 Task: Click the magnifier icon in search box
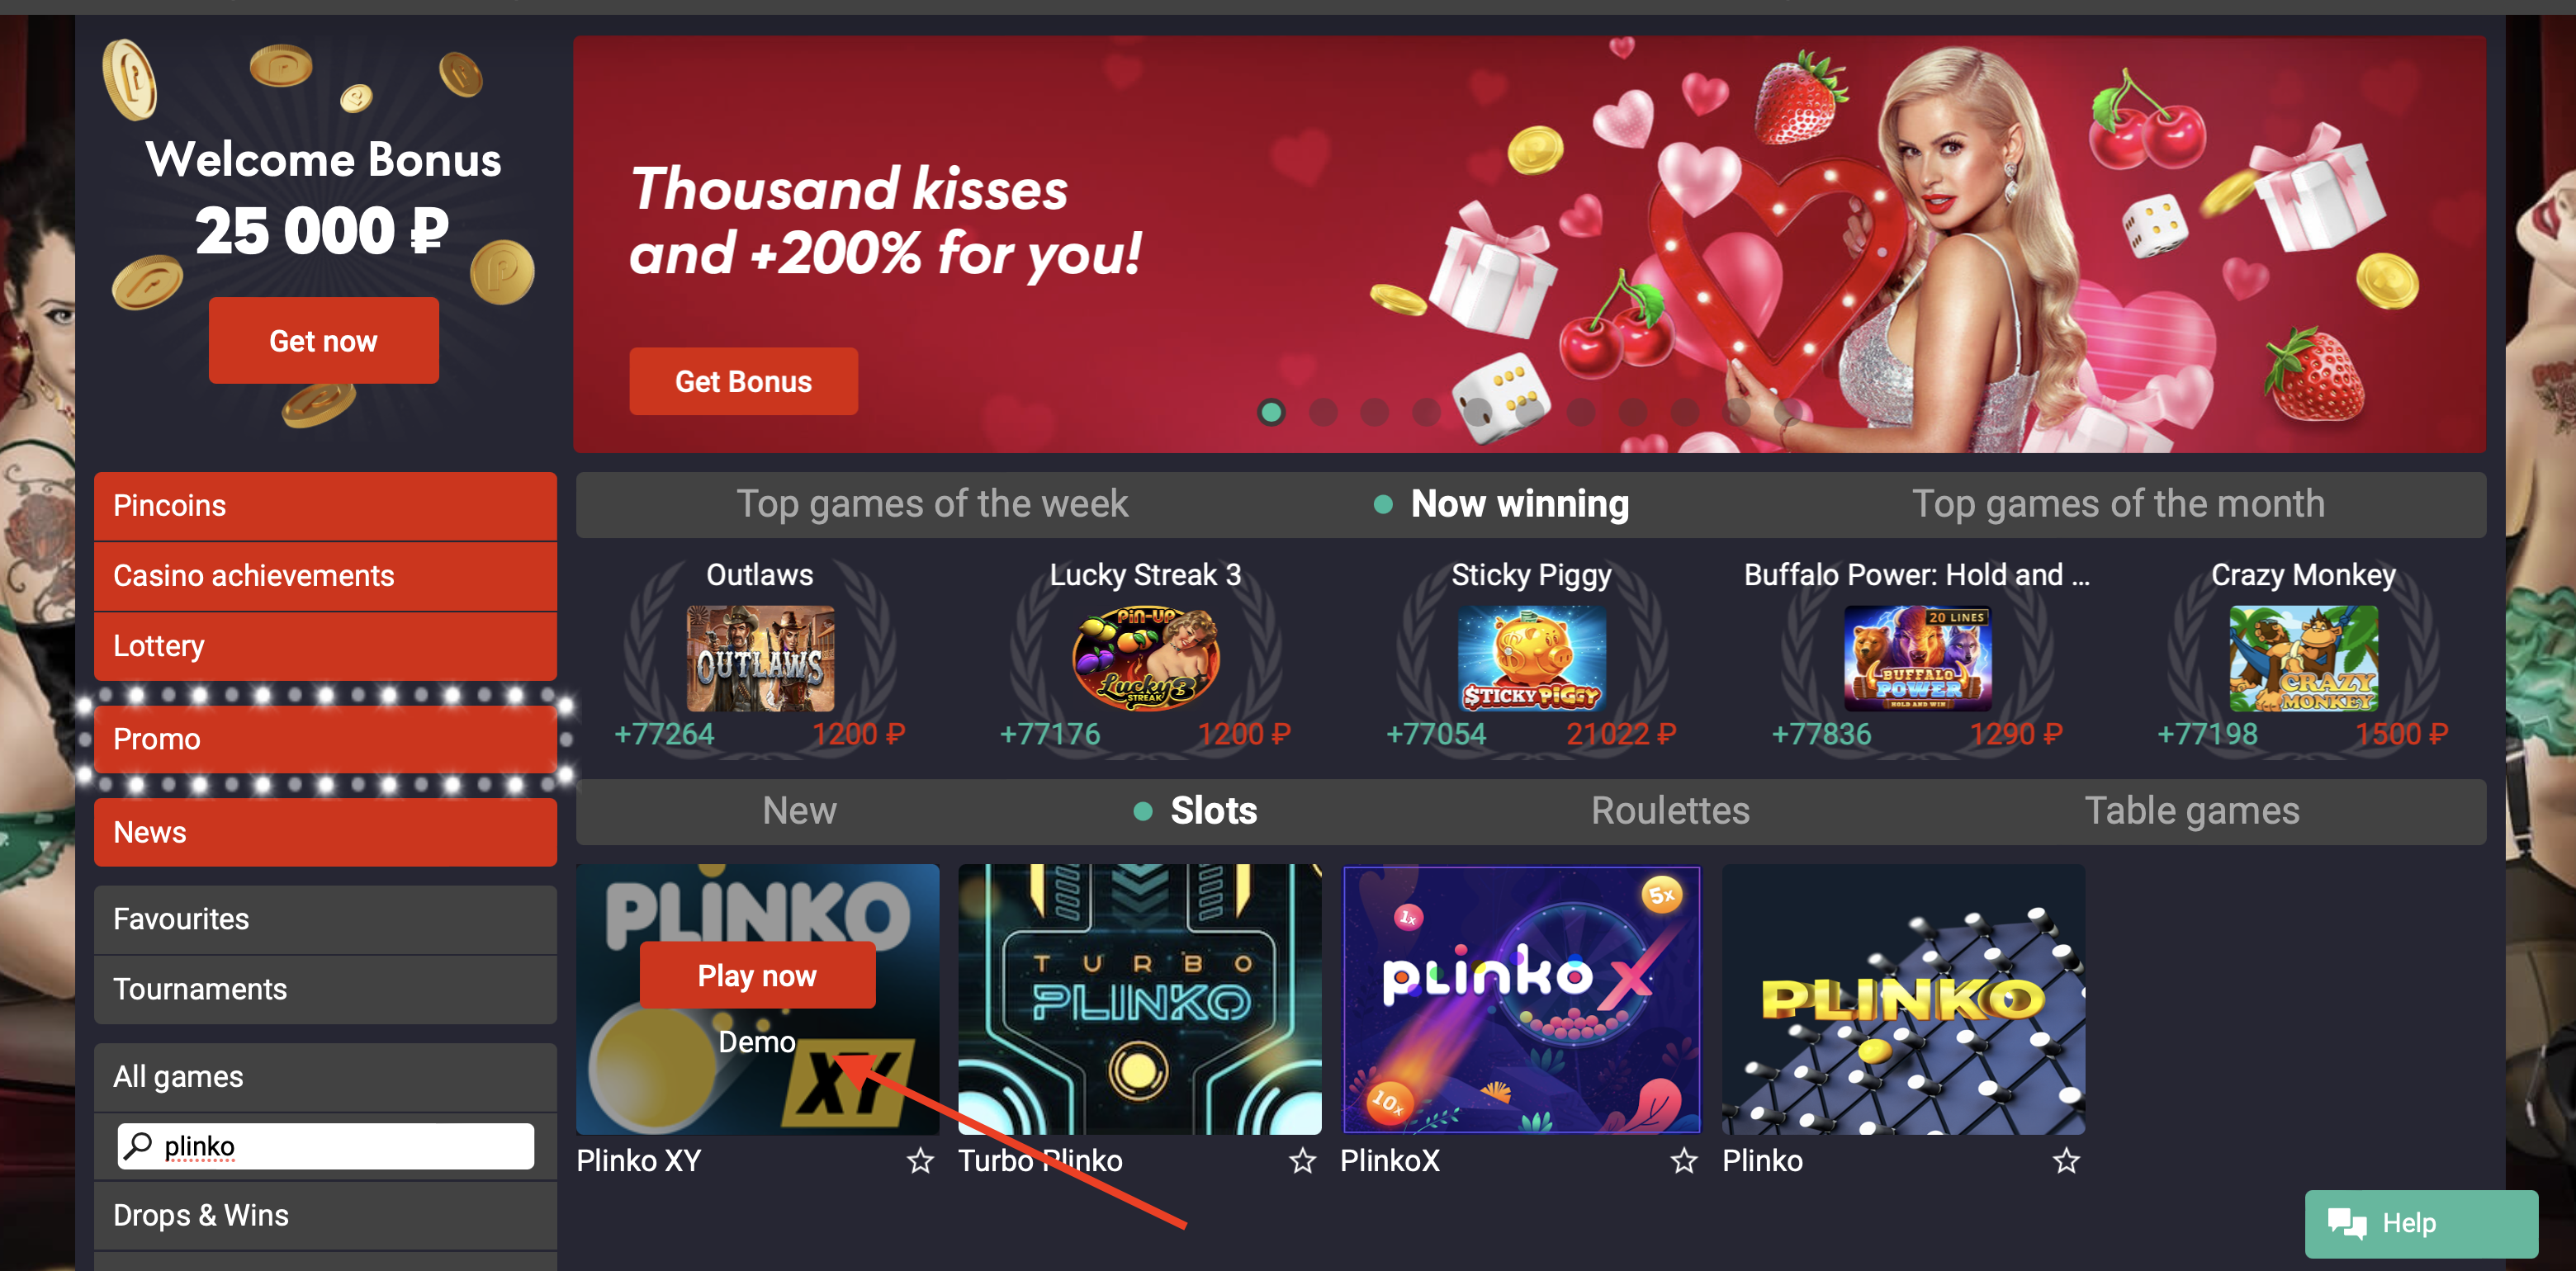[138, 1146]
